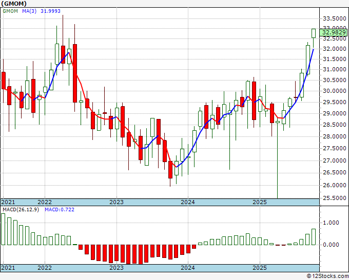The height and width of the screenshot is (280, 349).
Task: Click the 25.5000 price axis label
Action: click(x=335, y=198)
